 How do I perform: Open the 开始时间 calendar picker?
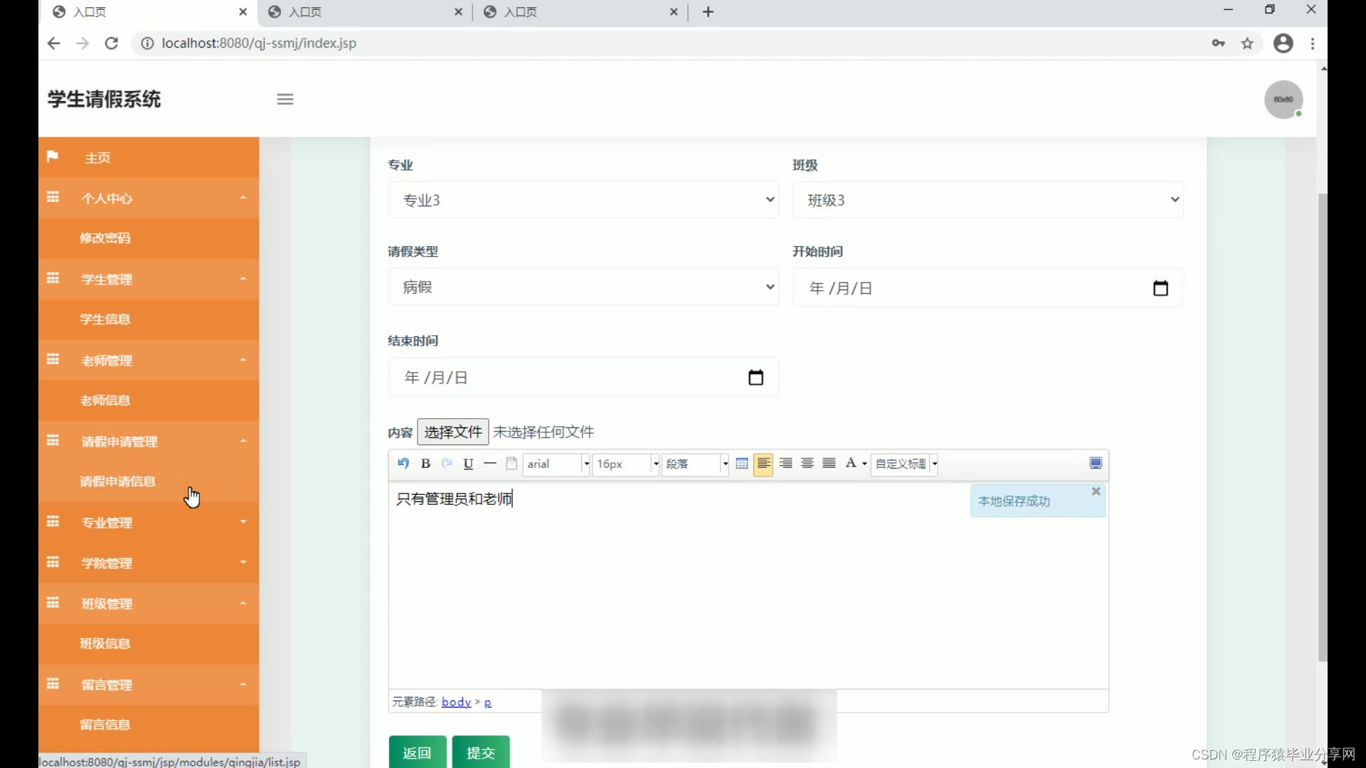(x=1160, y=288)
